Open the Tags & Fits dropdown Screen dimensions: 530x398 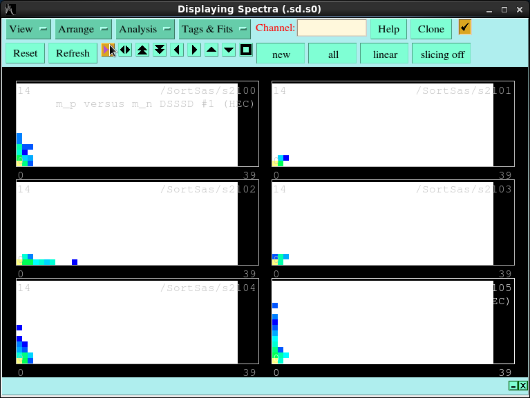[x=215, y=29]
